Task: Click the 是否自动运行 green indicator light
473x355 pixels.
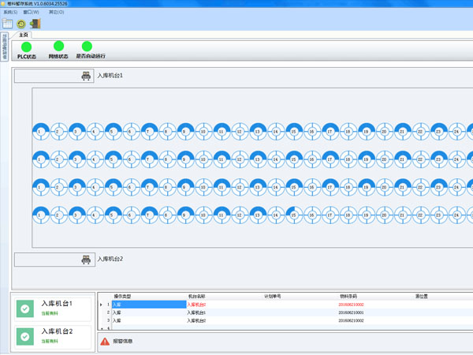Action: click(87, 47)
